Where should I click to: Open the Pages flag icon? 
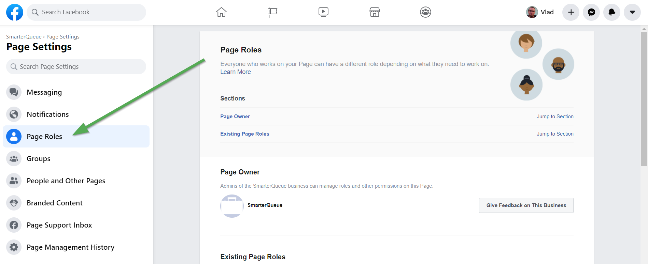[x=272, y=12]
